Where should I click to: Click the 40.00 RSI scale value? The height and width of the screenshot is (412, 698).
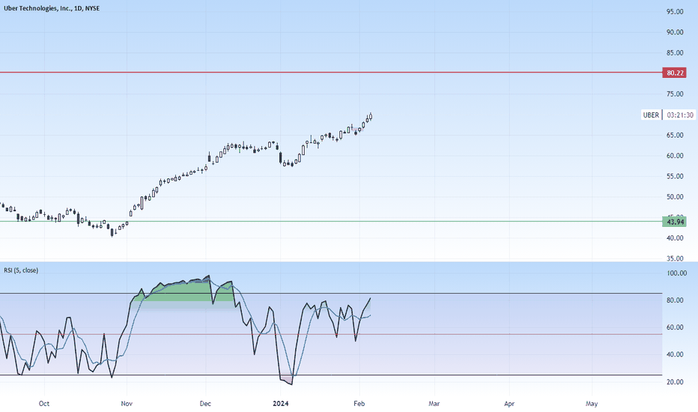pyautogui.click(x=675, y=354)
